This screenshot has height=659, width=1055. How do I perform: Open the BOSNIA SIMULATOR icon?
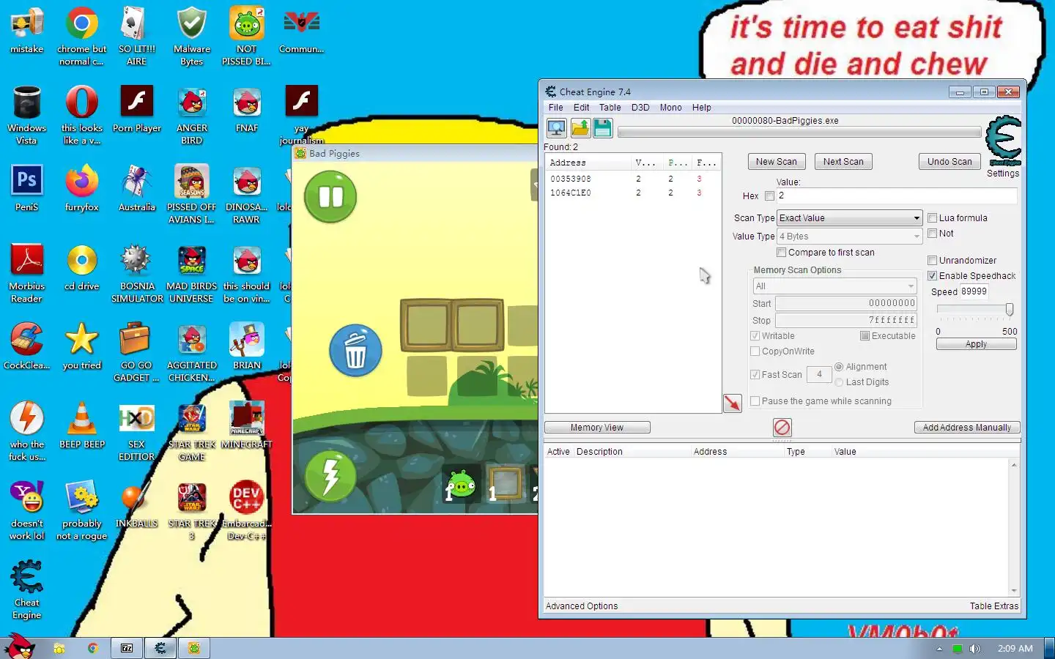pyautogui.click(x=137, y=273)
